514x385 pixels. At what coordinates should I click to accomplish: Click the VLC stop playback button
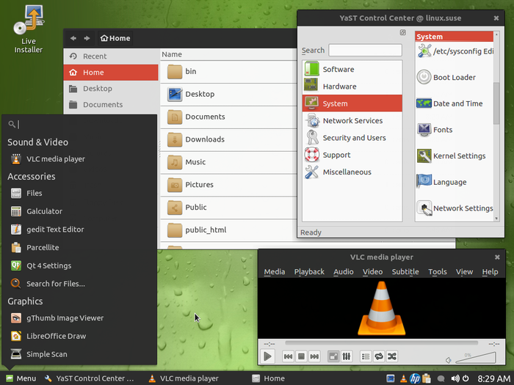pyautogui.click(x=302, y=356)
